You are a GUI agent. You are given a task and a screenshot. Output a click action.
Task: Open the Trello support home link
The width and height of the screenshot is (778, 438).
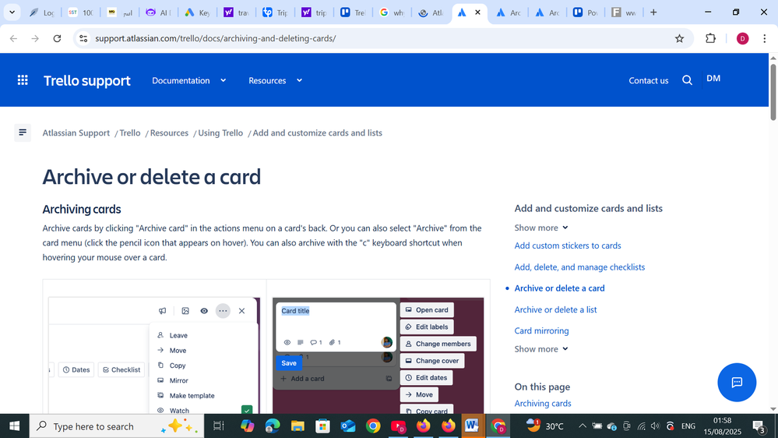pos(86,80)
